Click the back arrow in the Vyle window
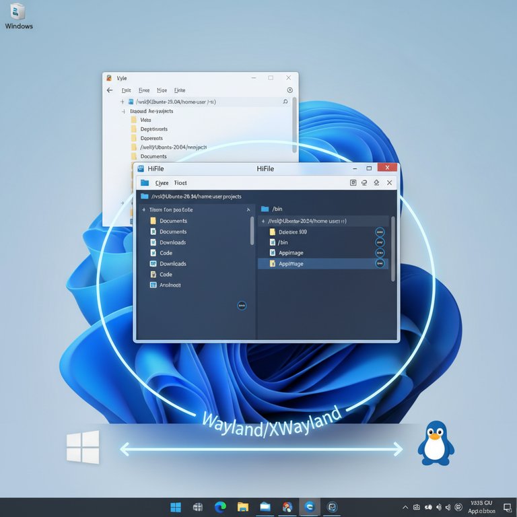The image size is (517, 517). pyautogui.click(x=110, y=90)
